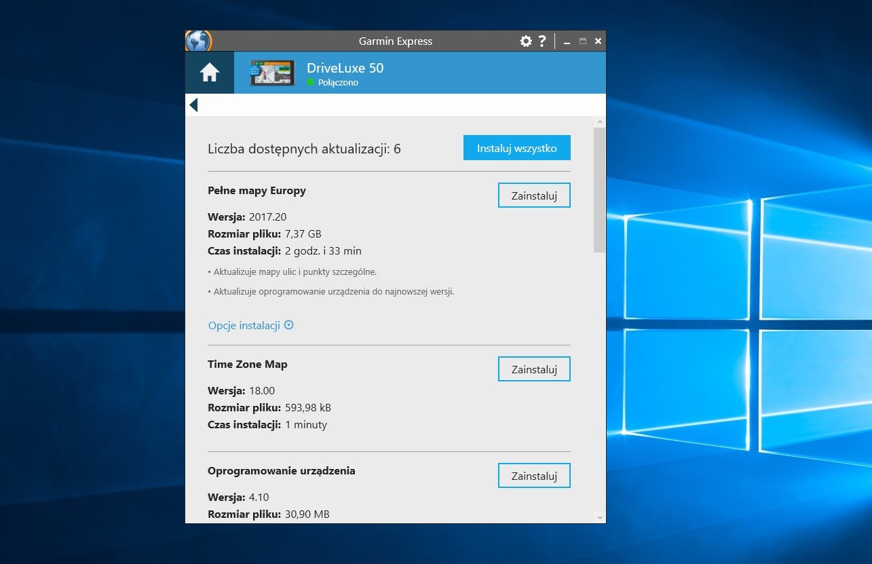The width and height of the screenshot is (872, 564).
Task: Click the Połączono connection status
Action: tap(338, 83)
